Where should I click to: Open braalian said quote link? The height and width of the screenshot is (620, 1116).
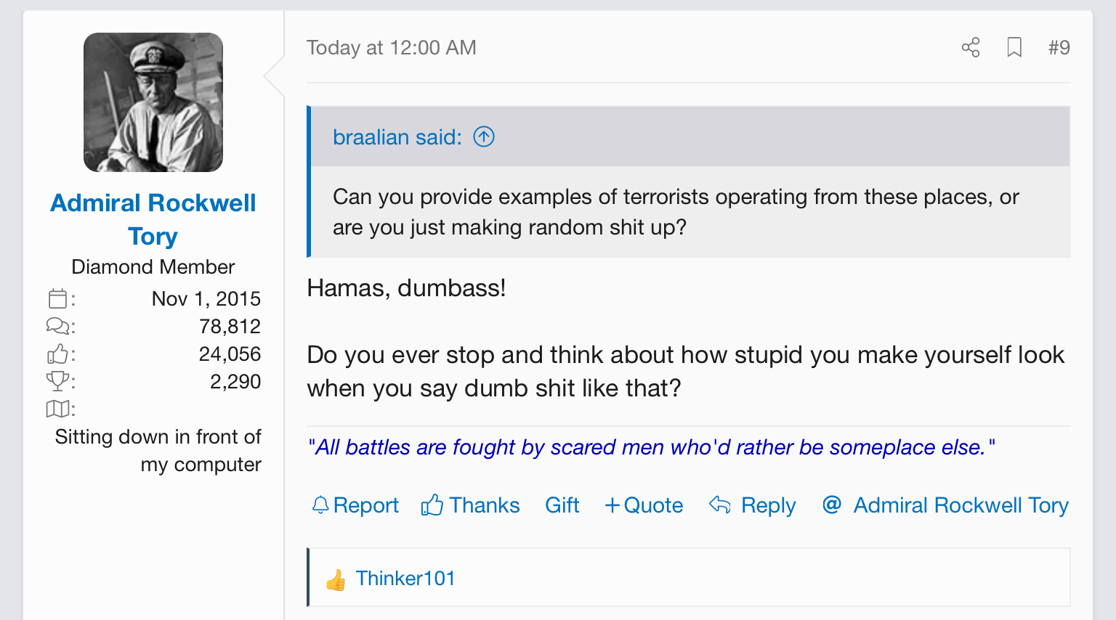(x=397, y=137)
